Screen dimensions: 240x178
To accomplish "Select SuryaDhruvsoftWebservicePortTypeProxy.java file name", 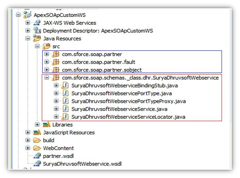I will [128, 101].
